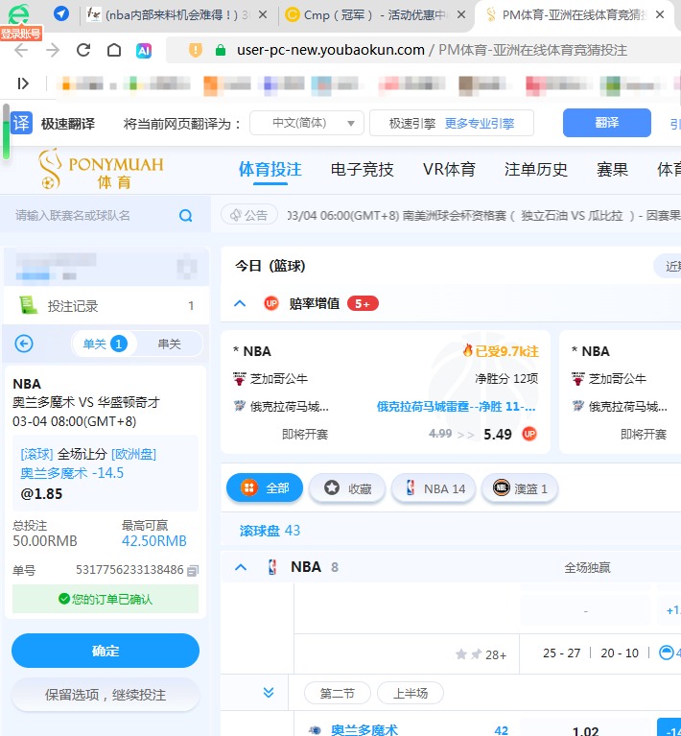Open the 赛果 results tab
The width and height of the screenshot is (681, 736).
pos(612,170)
